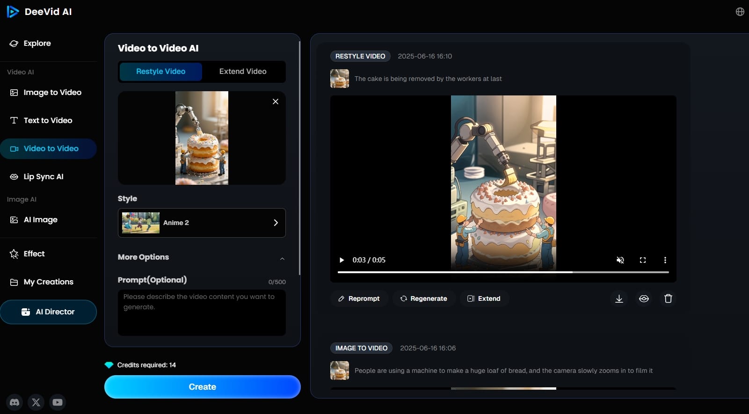Open Text to Video tool
This screenshot has height=414, width=749.
[x=41, y=120]
